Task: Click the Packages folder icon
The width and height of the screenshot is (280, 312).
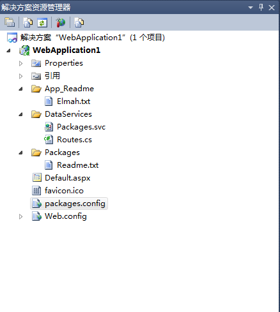Action: tap(36, 152)
